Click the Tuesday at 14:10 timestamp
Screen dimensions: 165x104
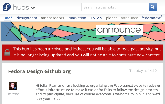point(143,71)
